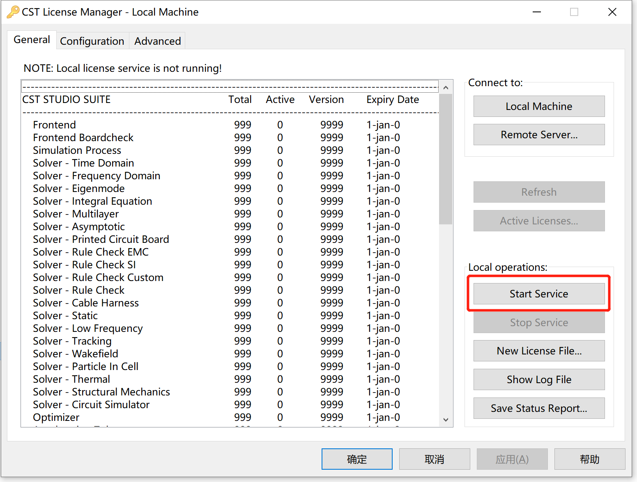Click the Refresh button
This screenshot has height=482, width=637.
[x=539, y=192]
